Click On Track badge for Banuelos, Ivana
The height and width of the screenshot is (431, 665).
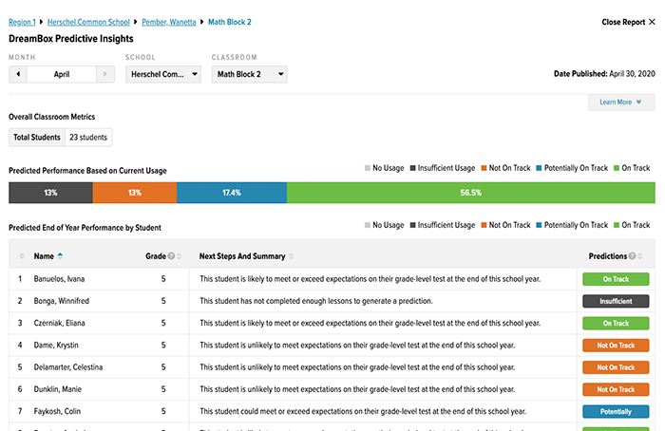tap(616, 279)
